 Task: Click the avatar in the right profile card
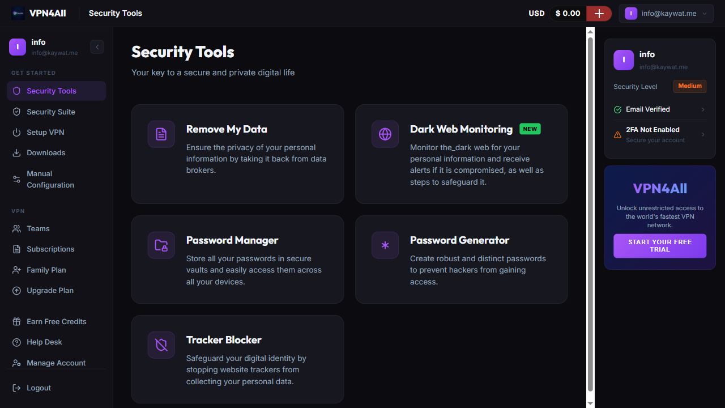624,59
